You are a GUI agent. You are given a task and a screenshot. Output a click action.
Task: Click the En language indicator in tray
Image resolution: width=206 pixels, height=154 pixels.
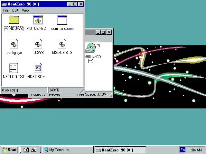click(x=183, y=150)
